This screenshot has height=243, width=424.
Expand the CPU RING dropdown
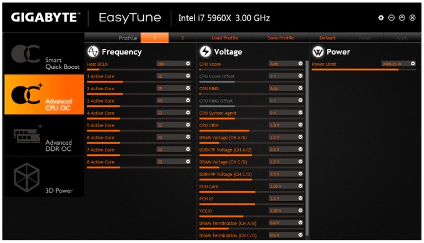[x=300, y=88]
